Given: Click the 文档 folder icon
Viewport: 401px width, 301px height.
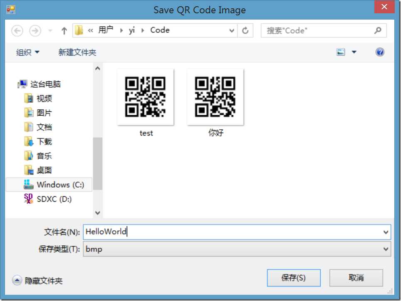Looking at the screenshot, I should pos(29,127).
